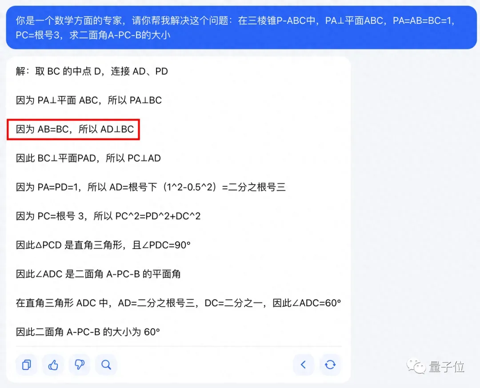480x388 pixels.
Task: Copy the answer with the copy icon
Action: 26,365
